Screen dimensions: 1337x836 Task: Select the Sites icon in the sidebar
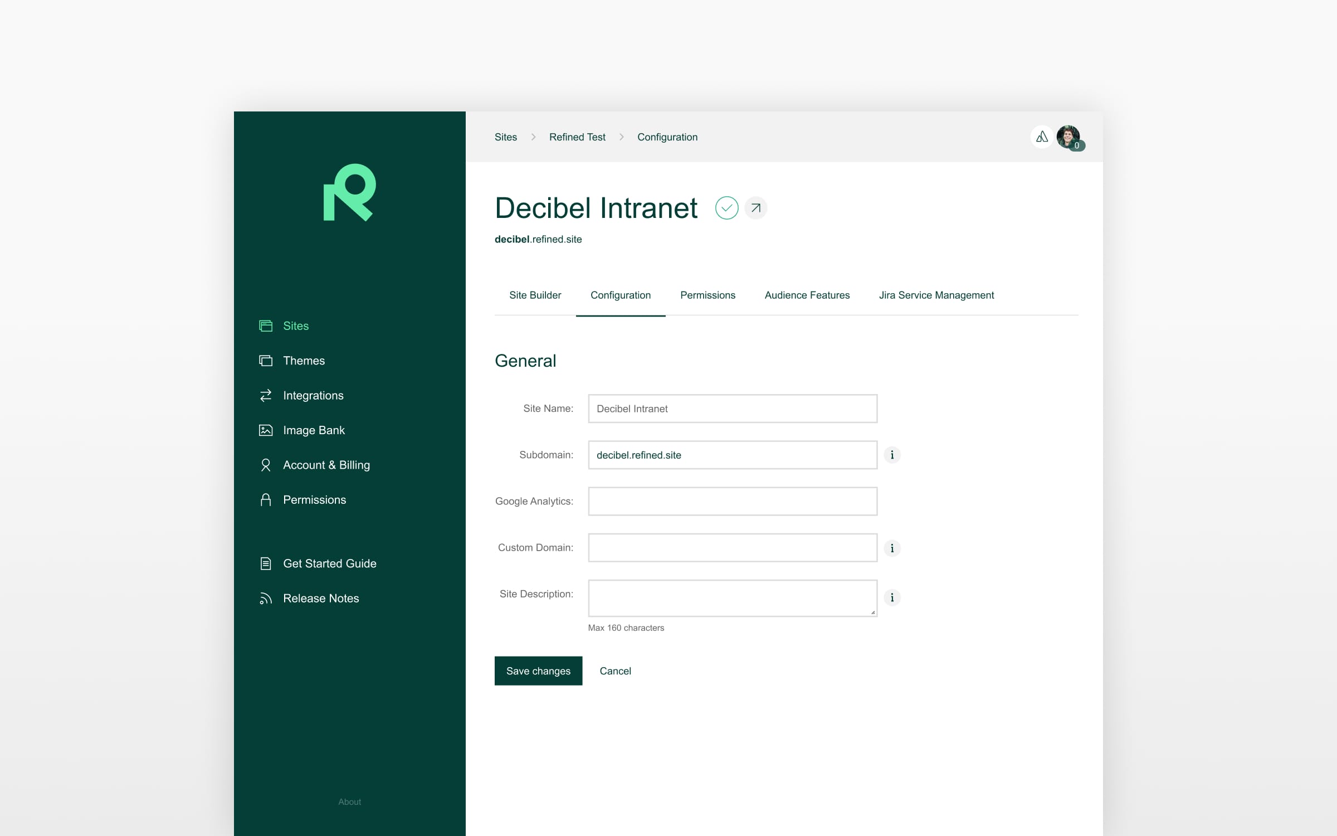click(266, 325)
